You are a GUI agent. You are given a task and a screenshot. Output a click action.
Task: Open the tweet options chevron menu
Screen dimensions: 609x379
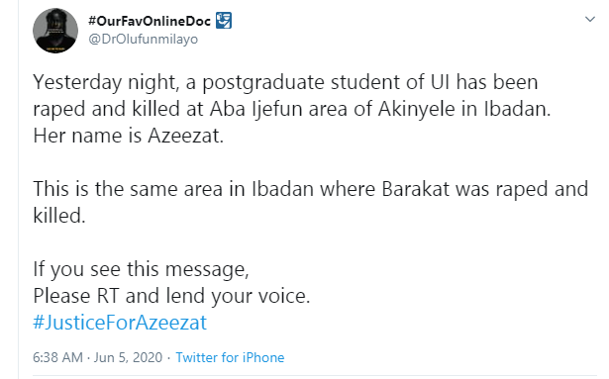coord(590,19)
